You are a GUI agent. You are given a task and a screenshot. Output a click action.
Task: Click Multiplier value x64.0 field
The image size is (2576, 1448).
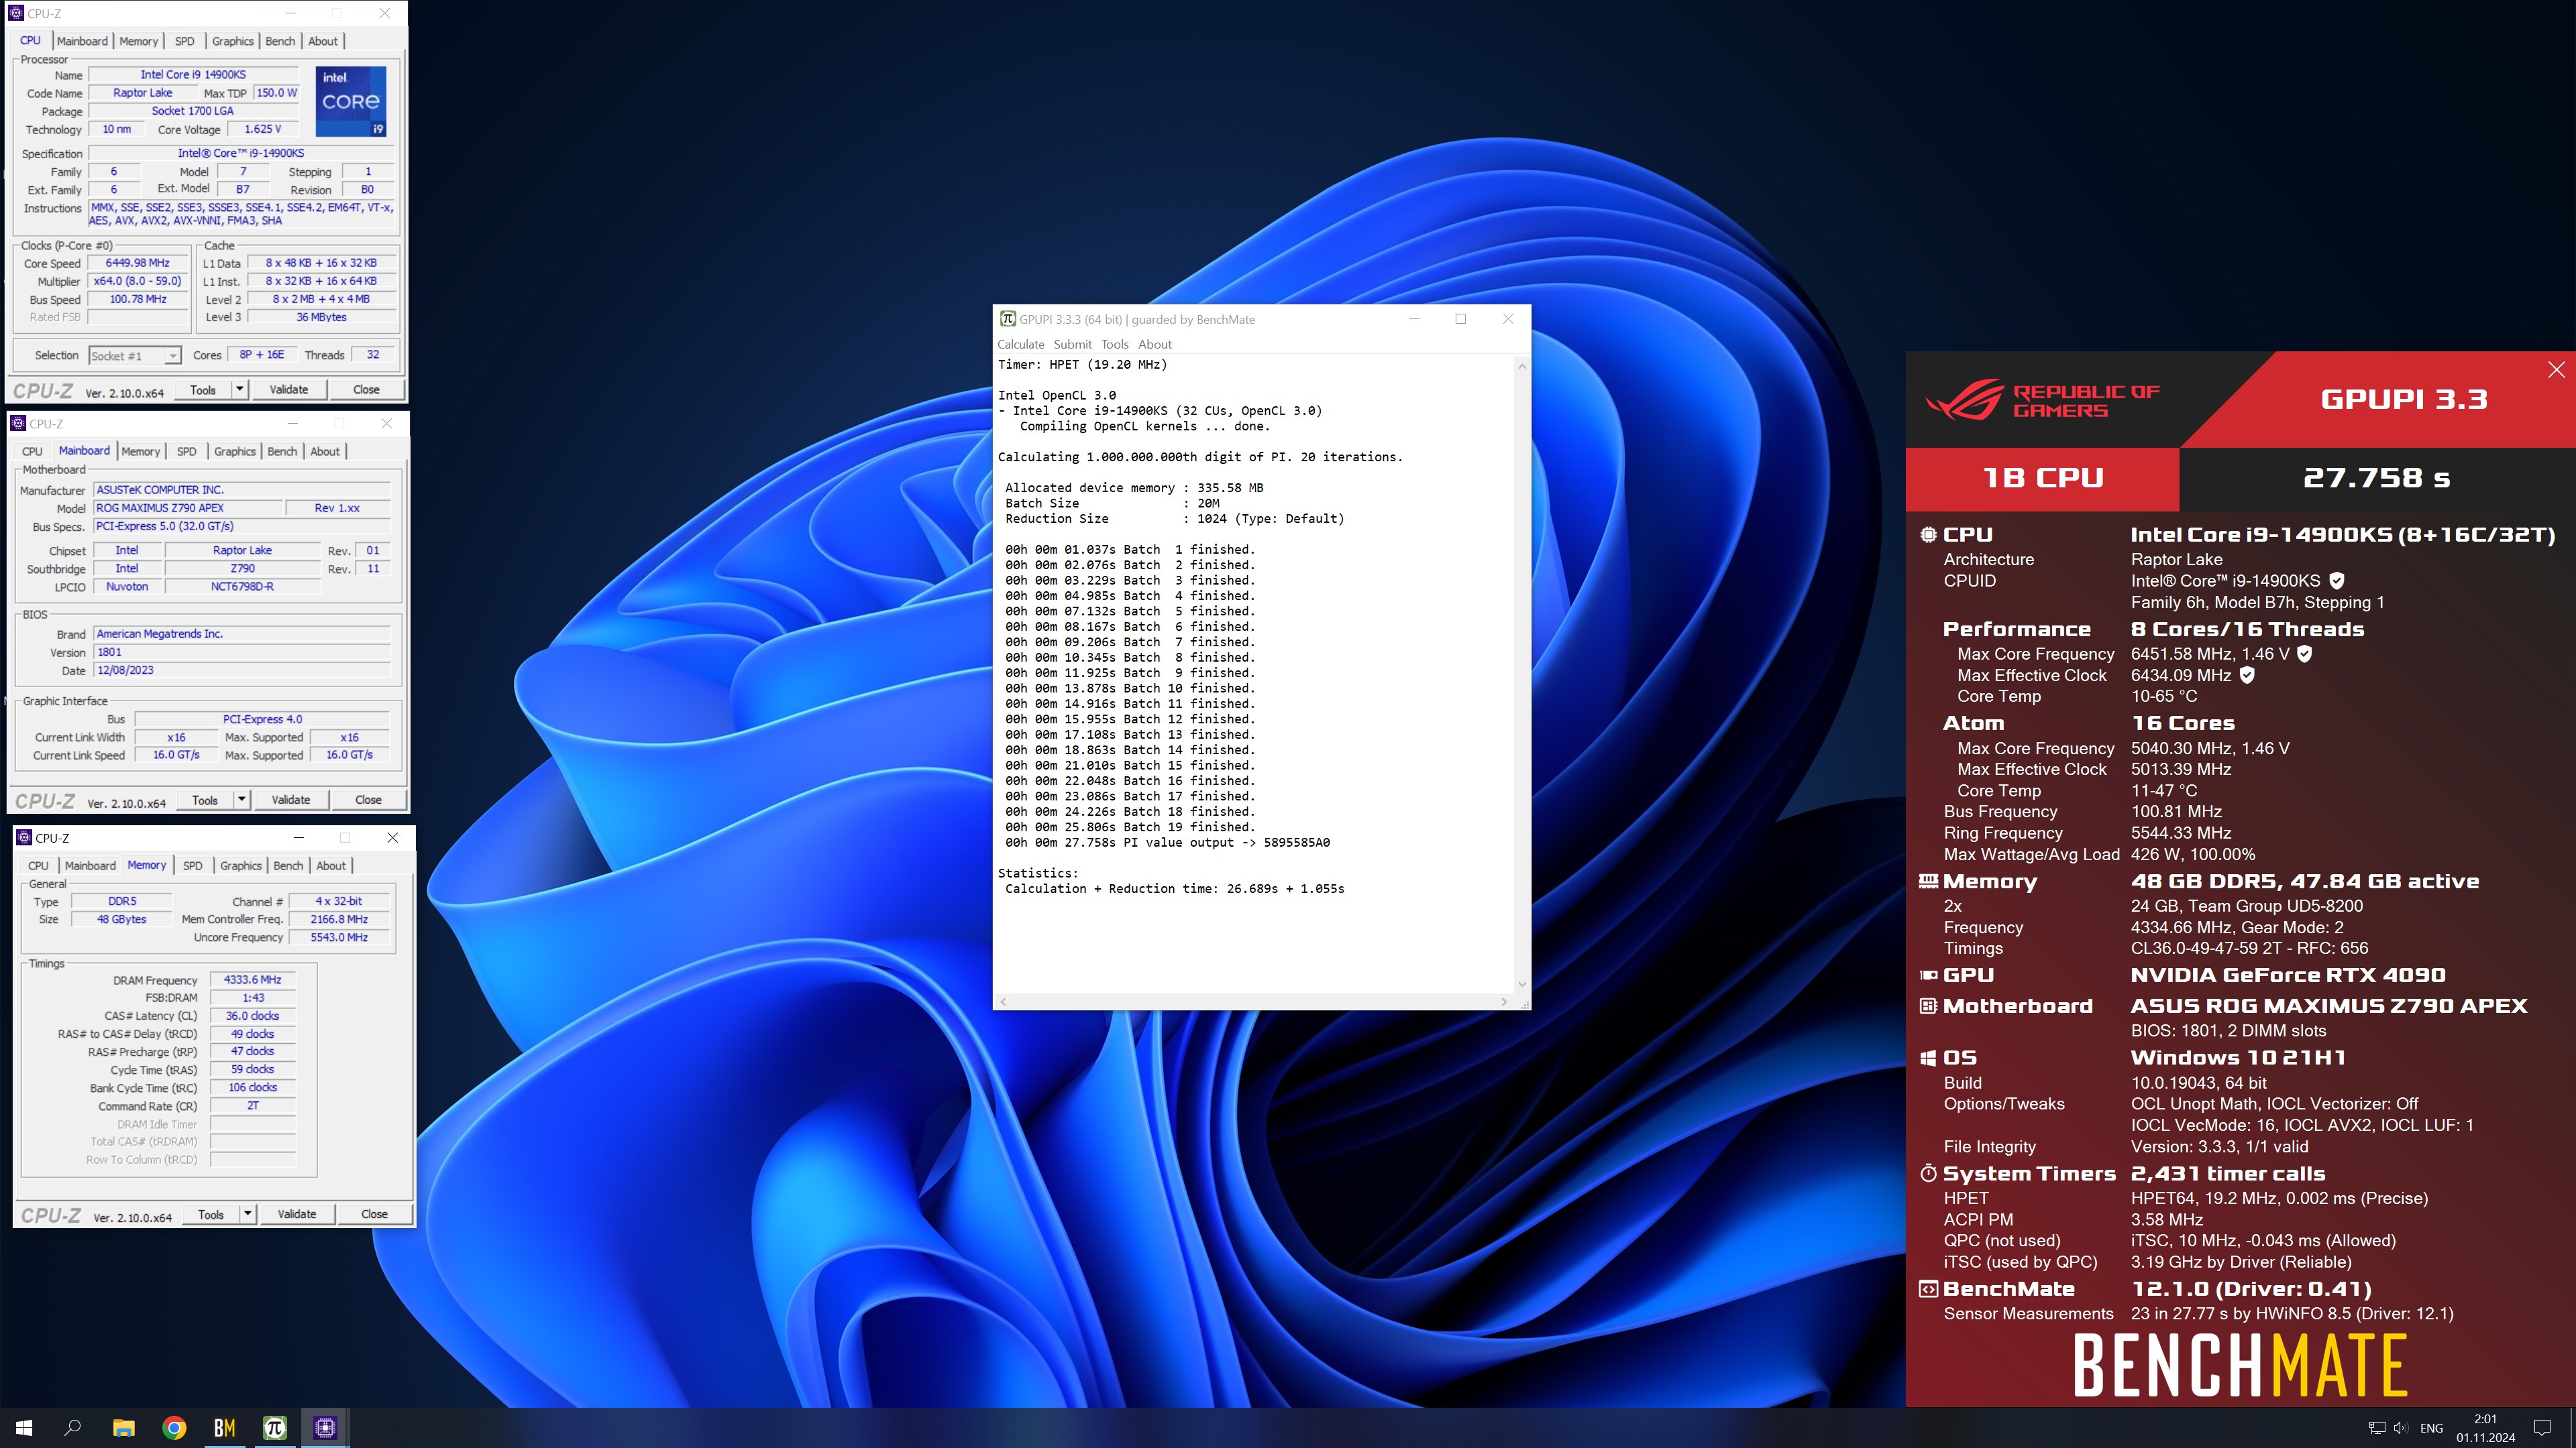tap(138, 281)
